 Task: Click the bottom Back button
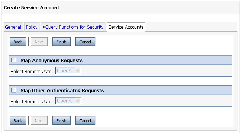pyautogui.click(x=18, y=120)
